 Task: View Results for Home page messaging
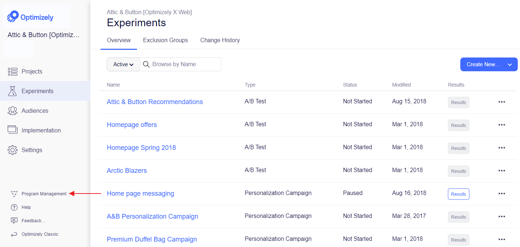[x=458, y=194]
